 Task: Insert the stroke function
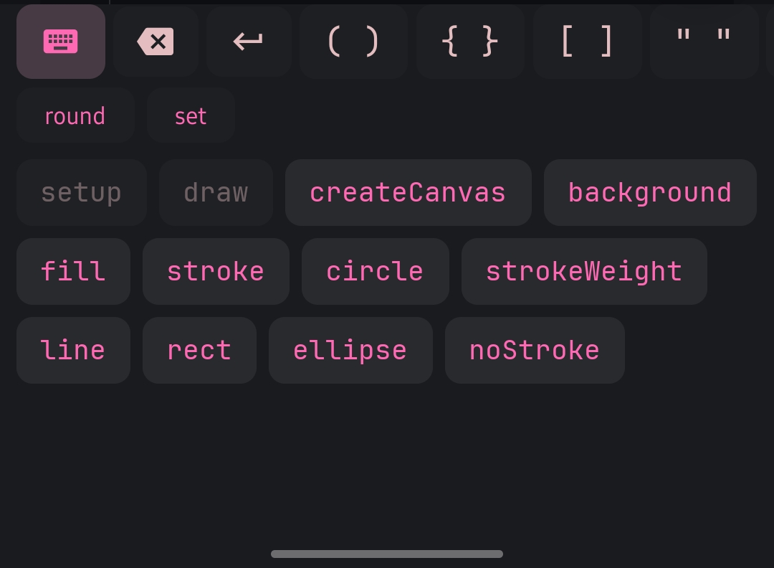click(216, 272)
